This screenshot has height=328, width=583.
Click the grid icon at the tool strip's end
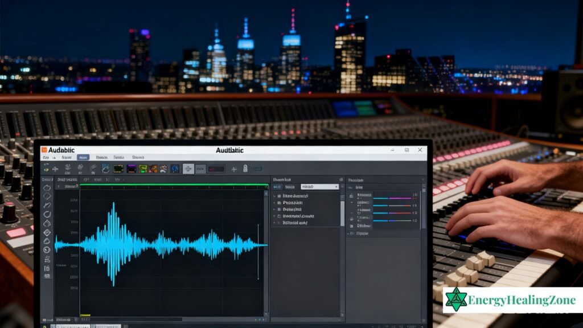[47, 276]
